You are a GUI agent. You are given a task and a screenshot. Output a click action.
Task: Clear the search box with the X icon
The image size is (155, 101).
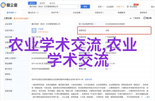coord(78,7)
